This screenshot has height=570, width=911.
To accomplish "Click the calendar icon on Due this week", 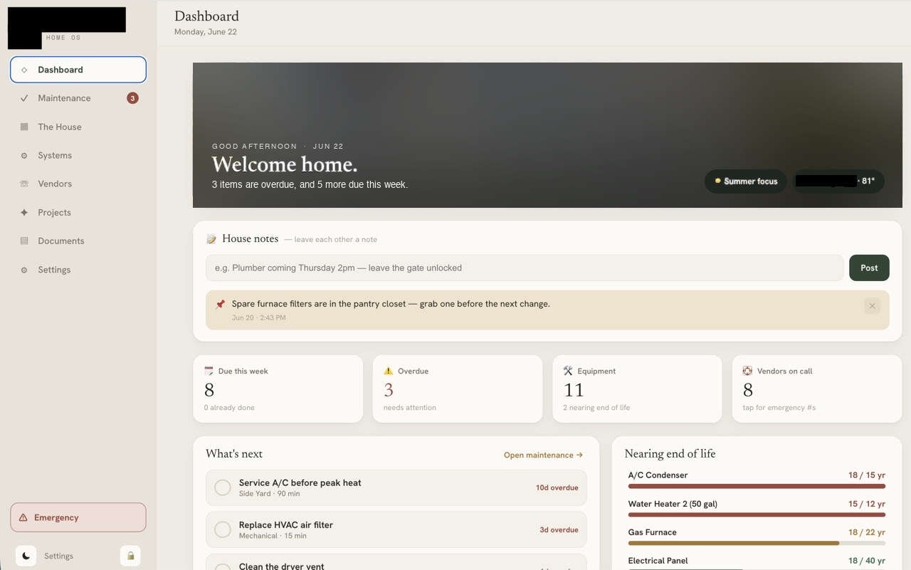I will (209, 371).
